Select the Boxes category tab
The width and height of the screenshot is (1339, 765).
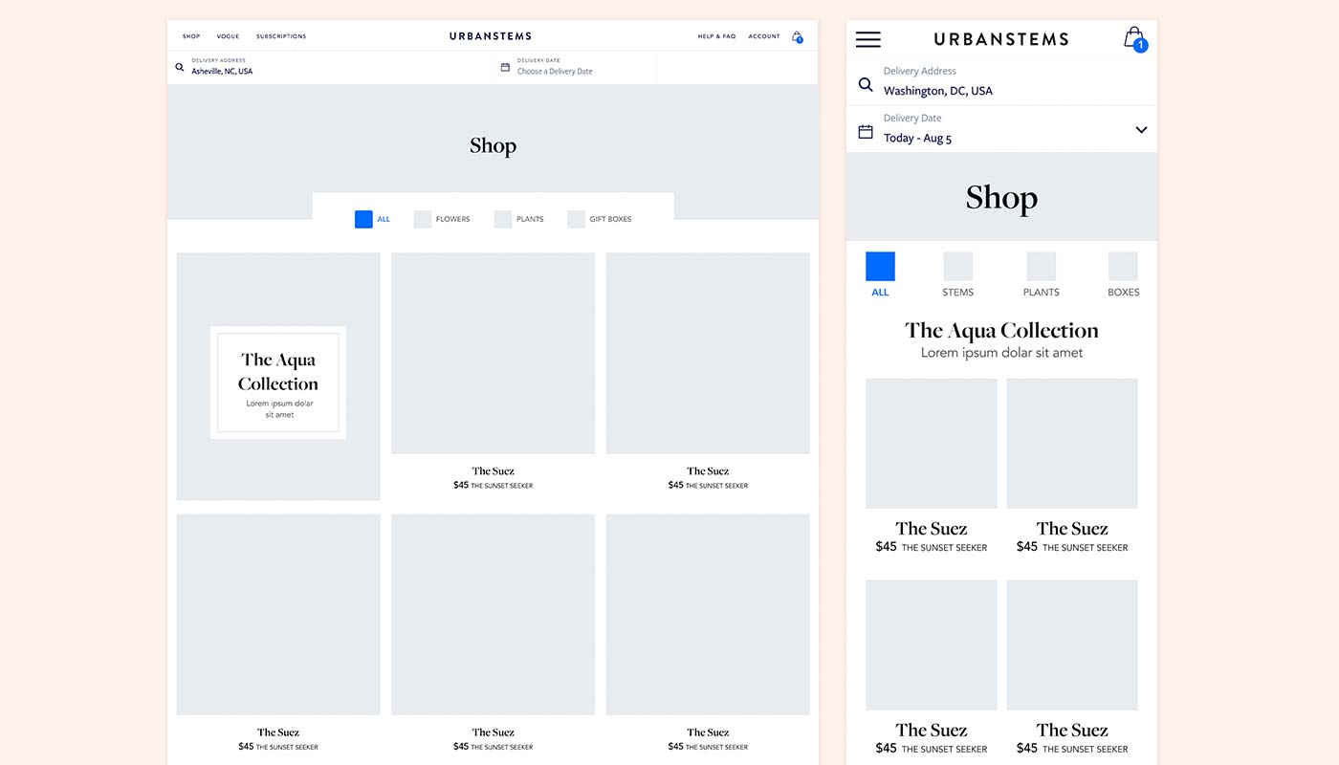coord(1123,274)
